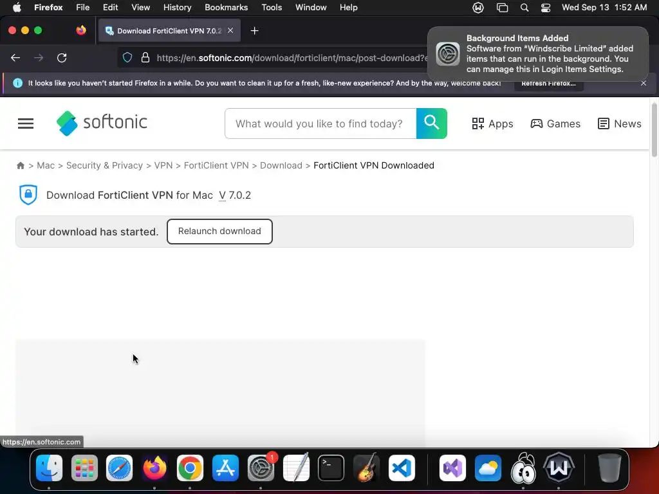
Task: Click Firefox icon in the Dock
Action: pyautogui.click(x=154, y=468)
